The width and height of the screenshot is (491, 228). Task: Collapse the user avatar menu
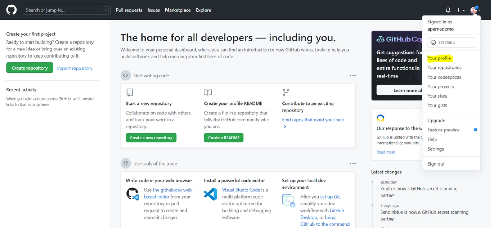[475, 10]
